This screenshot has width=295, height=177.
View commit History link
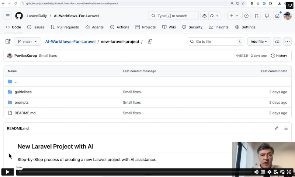[x=279, y=56]
